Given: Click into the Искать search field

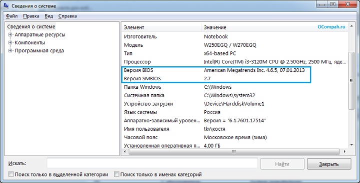Looking at the screenshot, I should click(152, 164).
